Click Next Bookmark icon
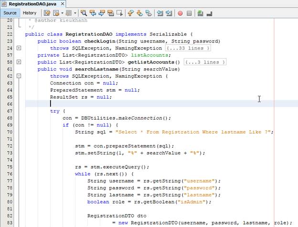The width and height of the screenshot is (298, 227). [x=139, y=13]
